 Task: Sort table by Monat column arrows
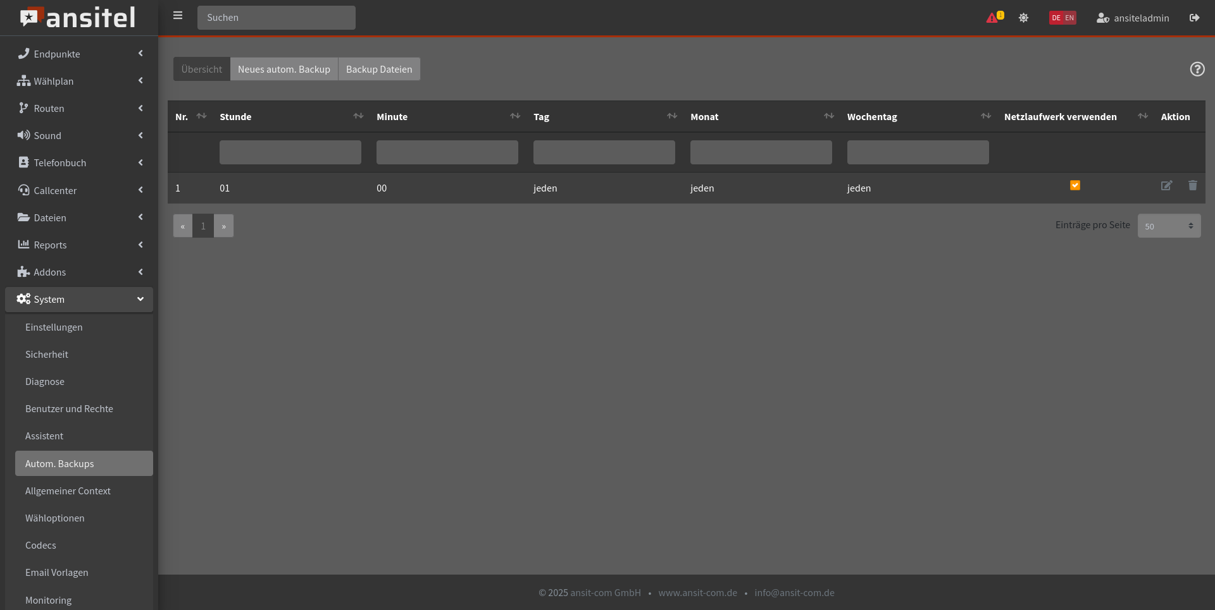point(829,116)
